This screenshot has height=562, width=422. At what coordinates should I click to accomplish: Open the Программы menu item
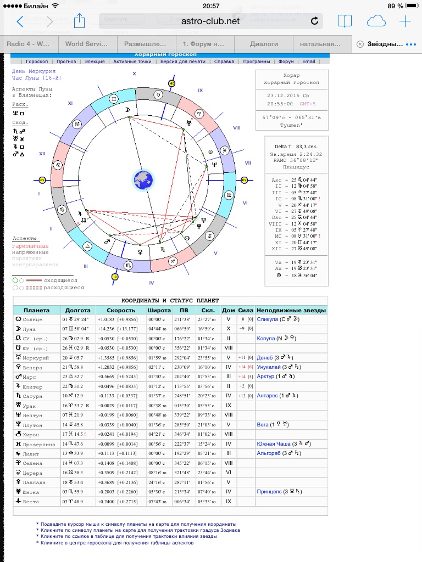(x=256, y=61)
